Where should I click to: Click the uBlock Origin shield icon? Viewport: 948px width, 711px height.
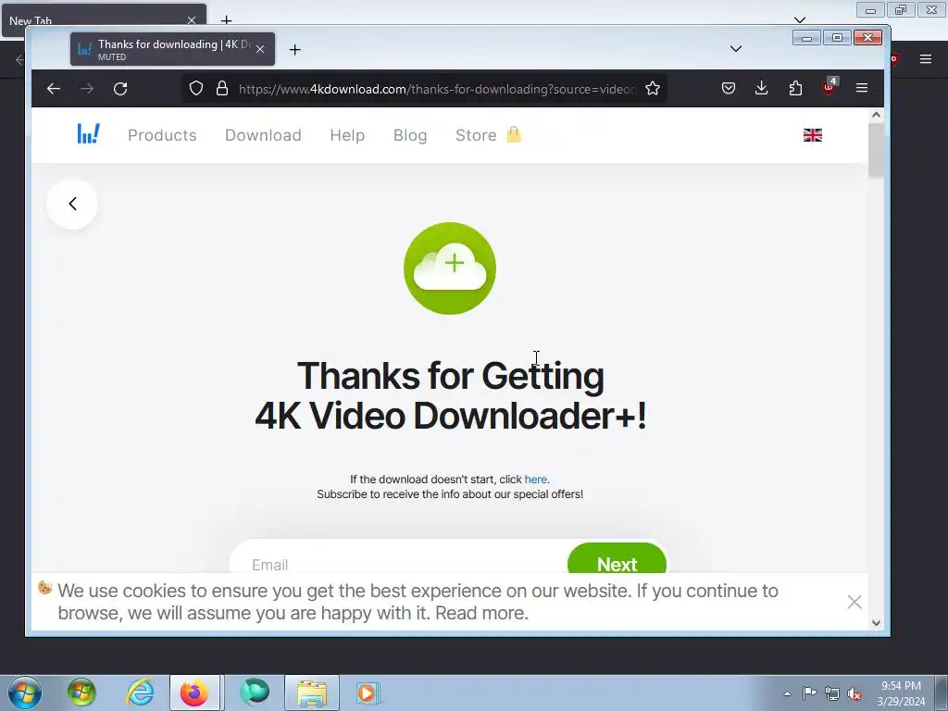(x=829, y=87)
